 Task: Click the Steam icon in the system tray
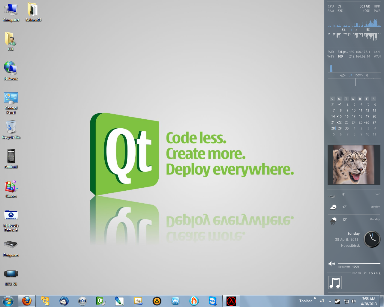pyautogui.click(x=337, y=301)
